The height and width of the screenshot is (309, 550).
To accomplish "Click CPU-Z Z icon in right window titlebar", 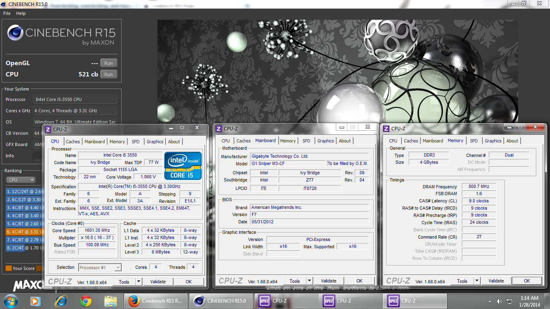I will (x=386, y=129).
